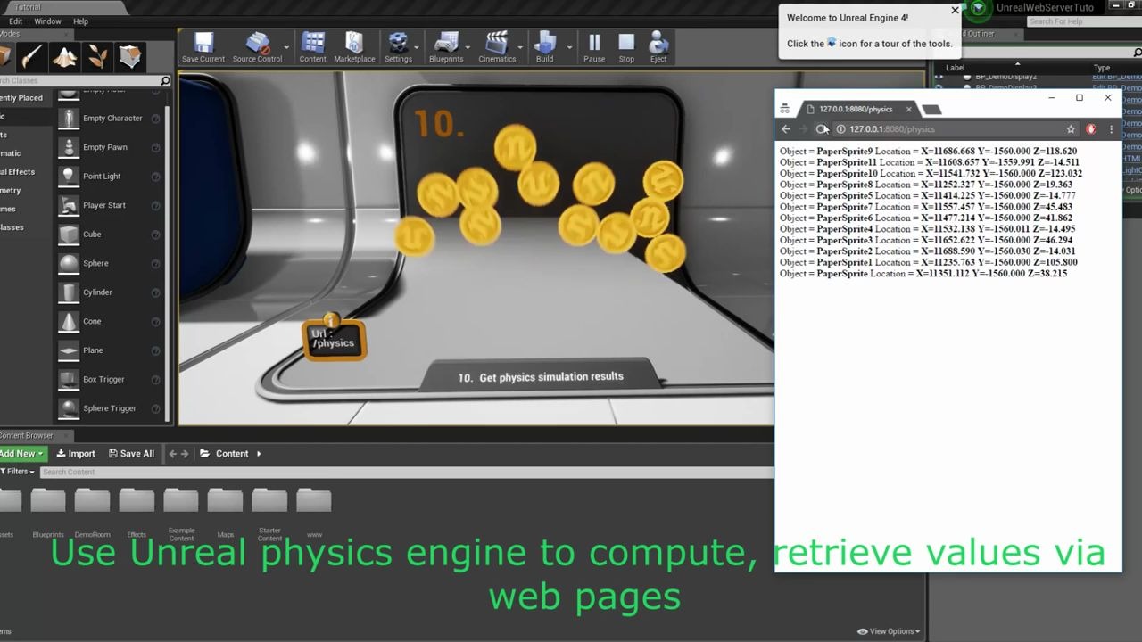This screenshot has width=1142, height=642.
Task: Click Save Current in the editor toolbar
Action: (x=203, y=47)
